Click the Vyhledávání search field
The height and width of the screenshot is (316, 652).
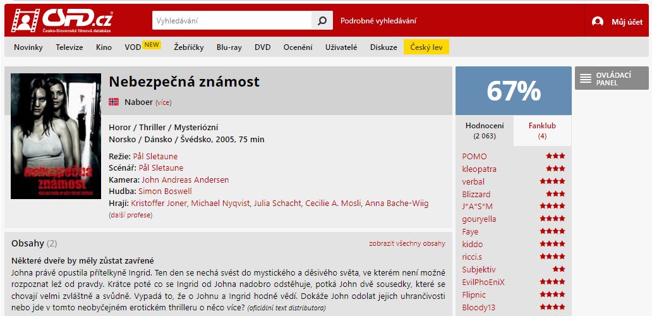point(232,20)
